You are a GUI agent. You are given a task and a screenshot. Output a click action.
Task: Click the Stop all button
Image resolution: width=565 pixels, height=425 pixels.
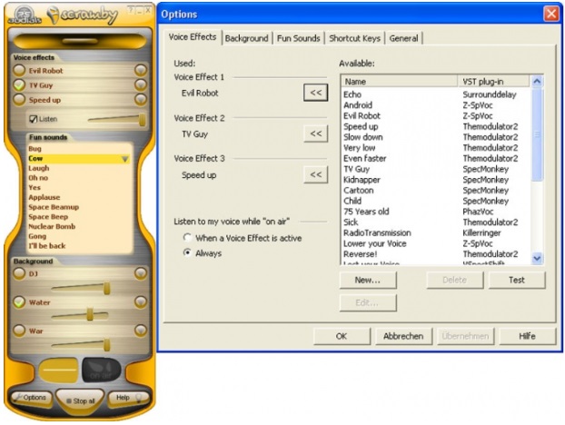pos(79,400)
